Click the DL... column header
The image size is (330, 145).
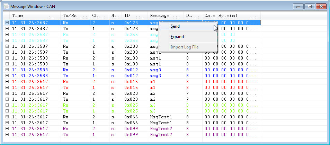tap(193, 16)
